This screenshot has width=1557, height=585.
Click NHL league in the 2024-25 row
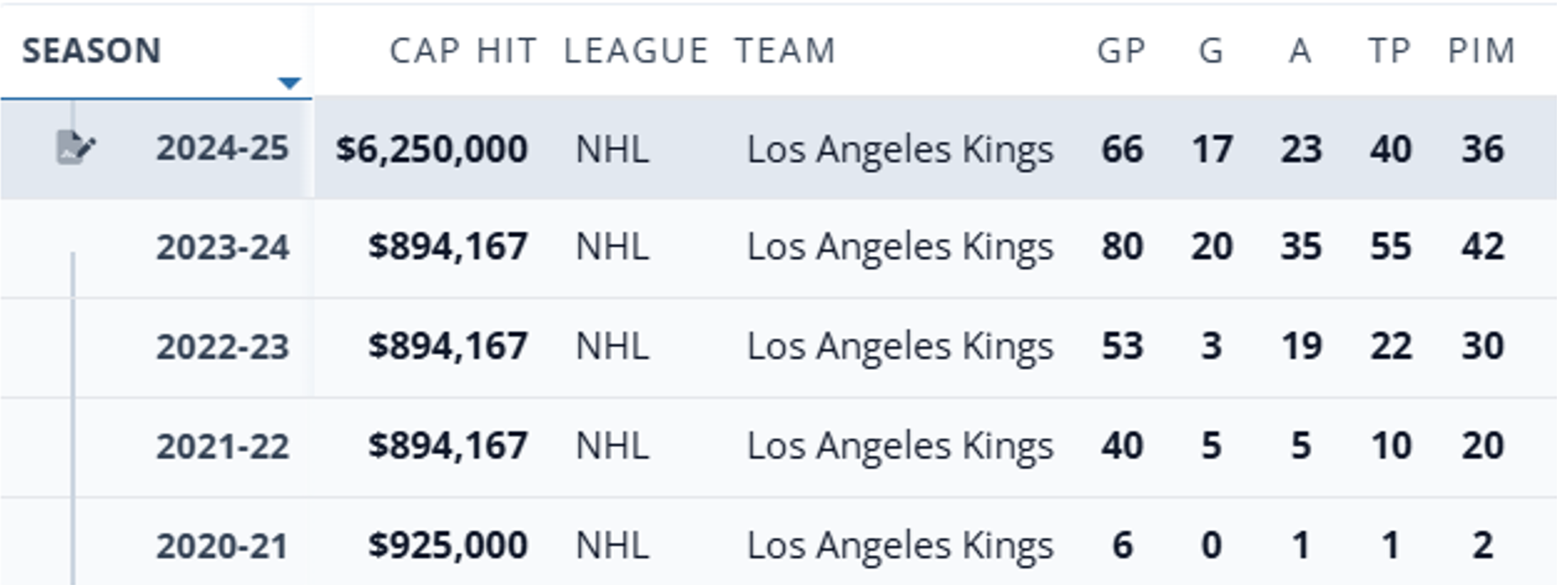point(612,149)
